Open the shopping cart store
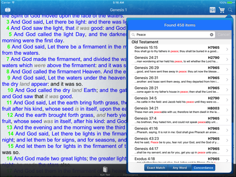Viewport: 236px width, 177px height. pos(222,10)
